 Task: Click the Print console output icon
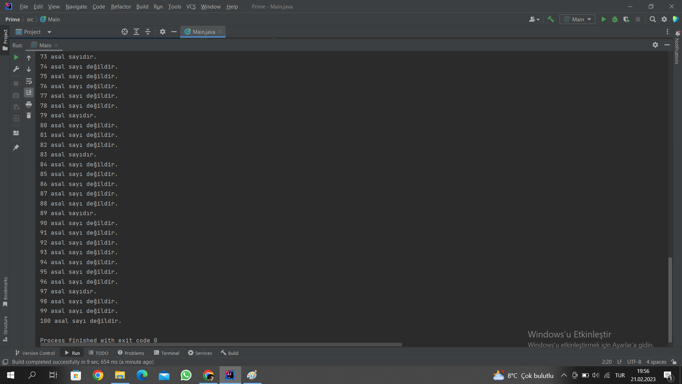29,104
